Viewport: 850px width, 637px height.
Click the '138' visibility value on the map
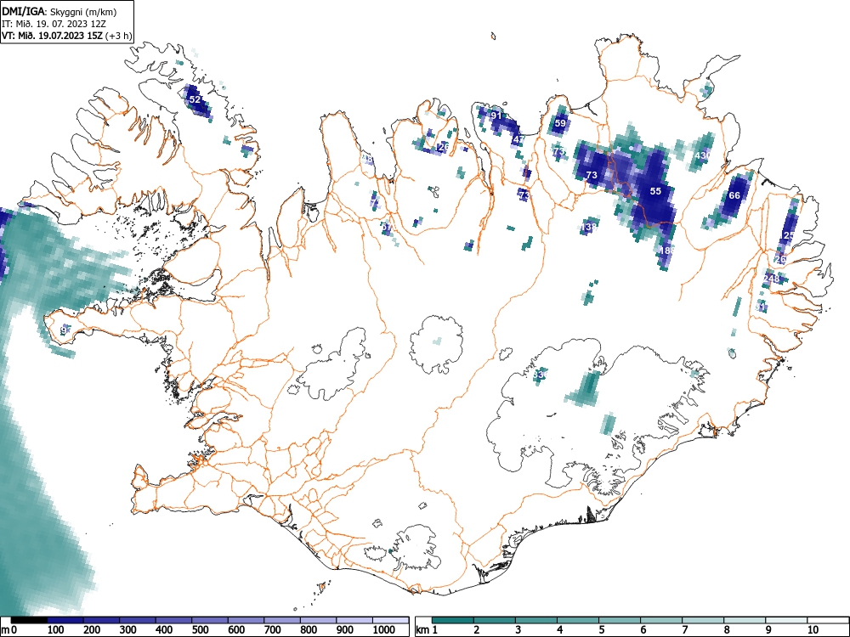(x=589, y=227)
